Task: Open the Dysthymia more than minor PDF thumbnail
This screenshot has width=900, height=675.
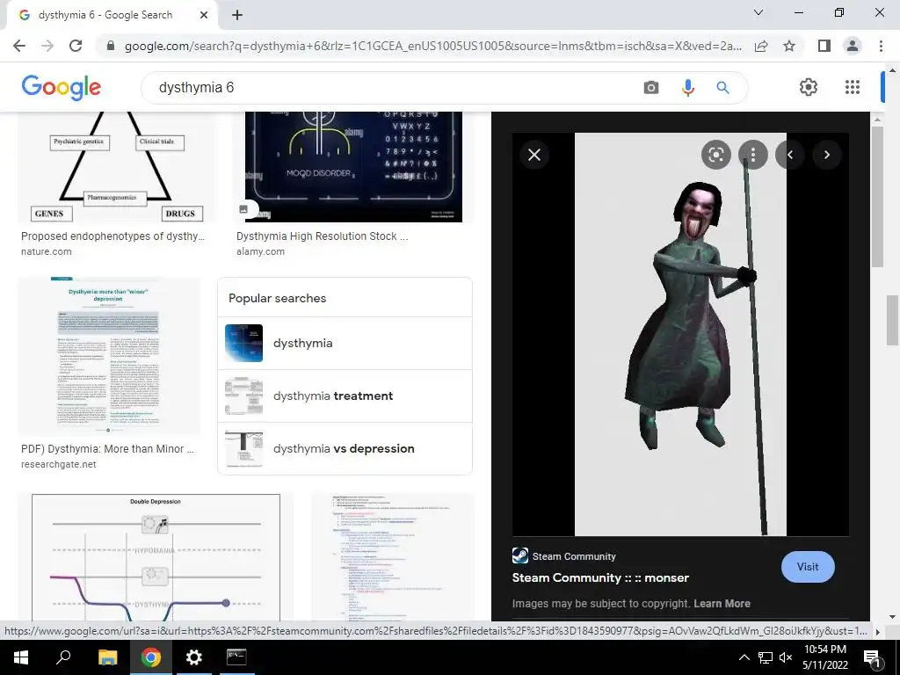Action: click(109, 356)
